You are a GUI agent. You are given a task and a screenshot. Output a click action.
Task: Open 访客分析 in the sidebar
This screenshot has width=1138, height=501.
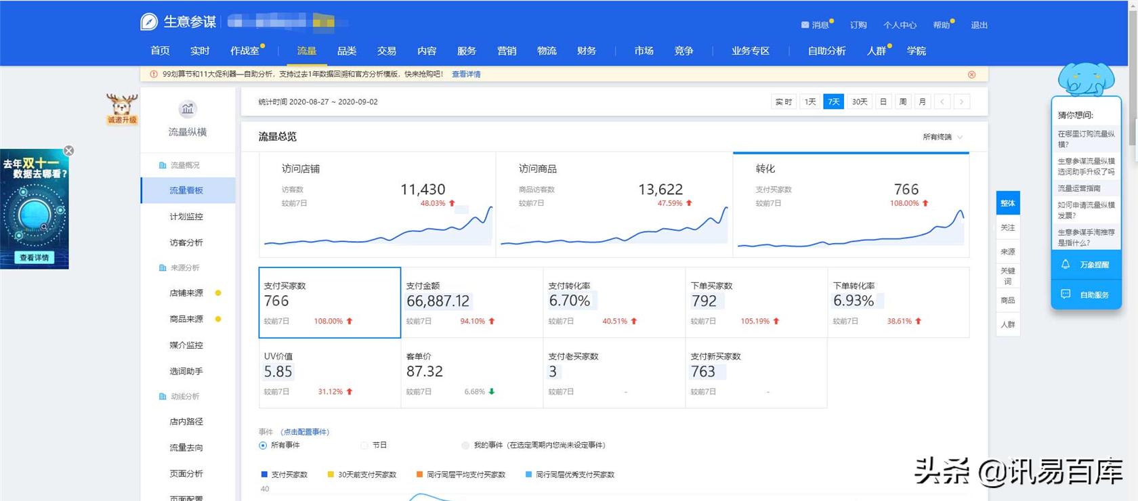(x=186, y=242)
